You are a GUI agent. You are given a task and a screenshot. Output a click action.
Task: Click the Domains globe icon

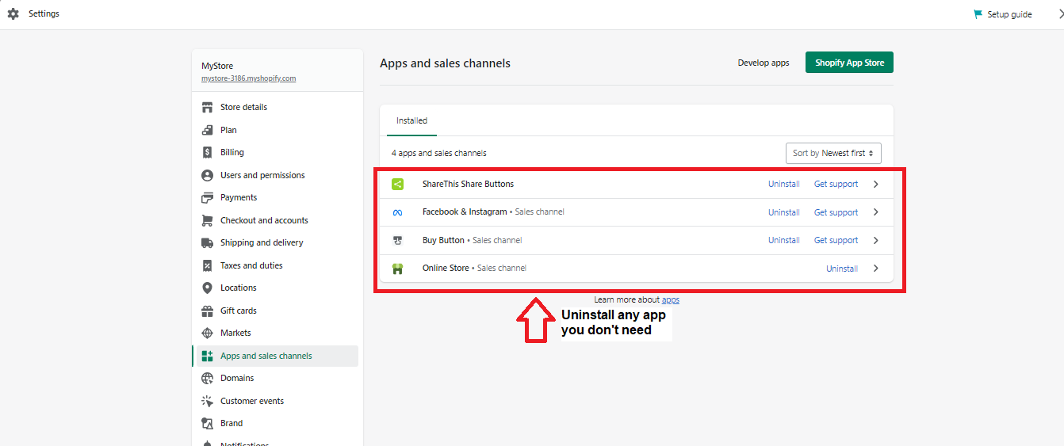click(x=207, y=378)
